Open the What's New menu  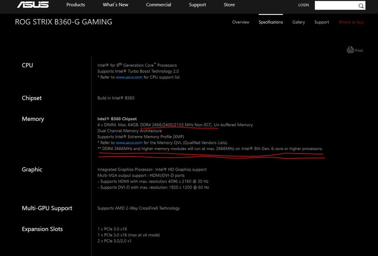click(x=115, y=5)
